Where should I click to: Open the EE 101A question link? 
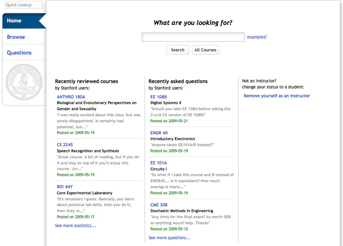coord(158,163)
